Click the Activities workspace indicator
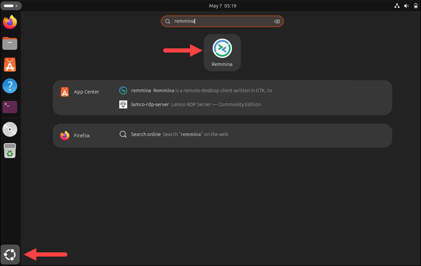Viewport: 421px width, 266px height. 11,6
